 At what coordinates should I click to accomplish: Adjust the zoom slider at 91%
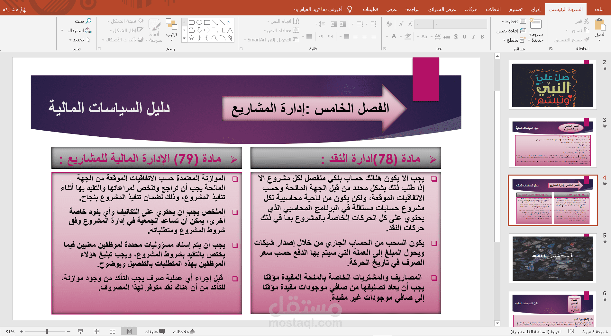point(46,331)
